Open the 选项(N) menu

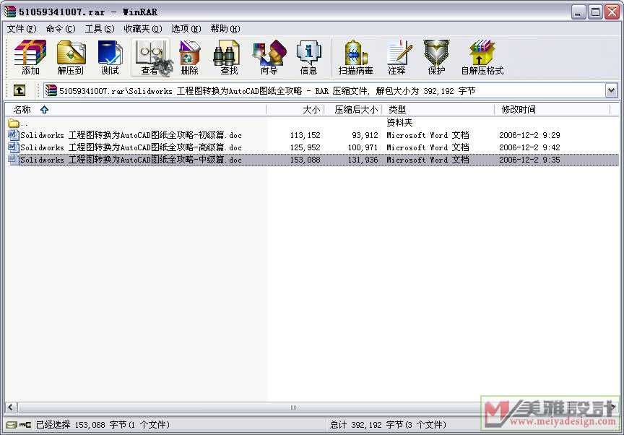click(x=186, y=29)
